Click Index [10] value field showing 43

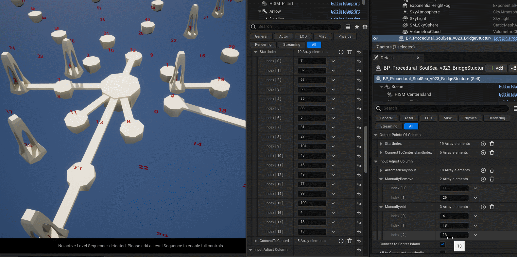pyautogui.click(x=312, y=156)
